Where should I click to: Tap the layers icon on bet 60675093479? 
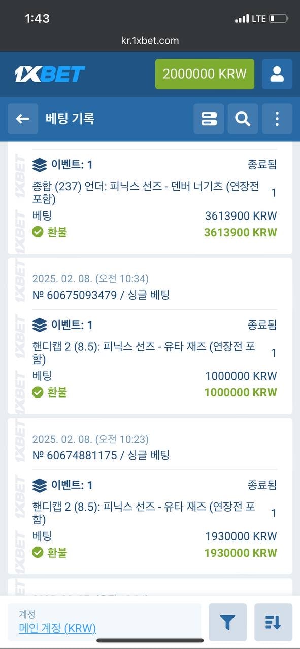pos(40,325)
